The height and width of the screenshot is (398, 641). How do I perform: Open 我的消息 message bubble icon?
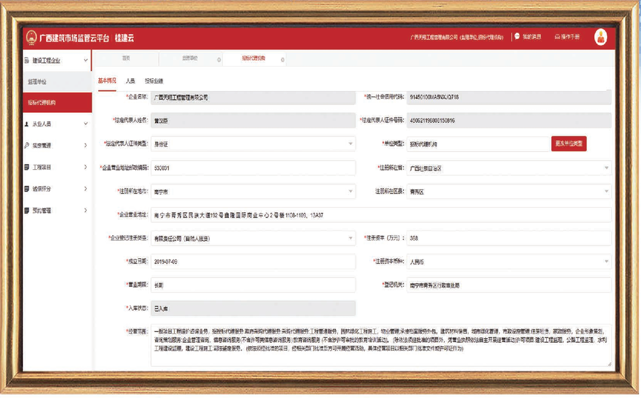[517, 37]
